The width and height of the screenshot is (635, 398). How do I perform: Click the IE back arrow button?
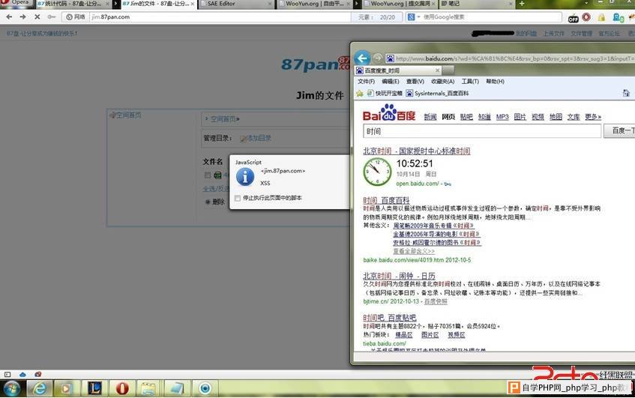point(362,58)
